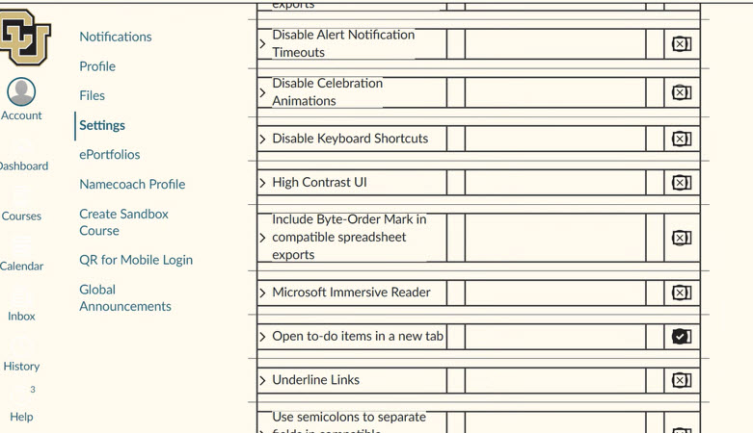The image size is (753, 433).
Task: Select the Settings link in account menu
Action: [102, 125]
